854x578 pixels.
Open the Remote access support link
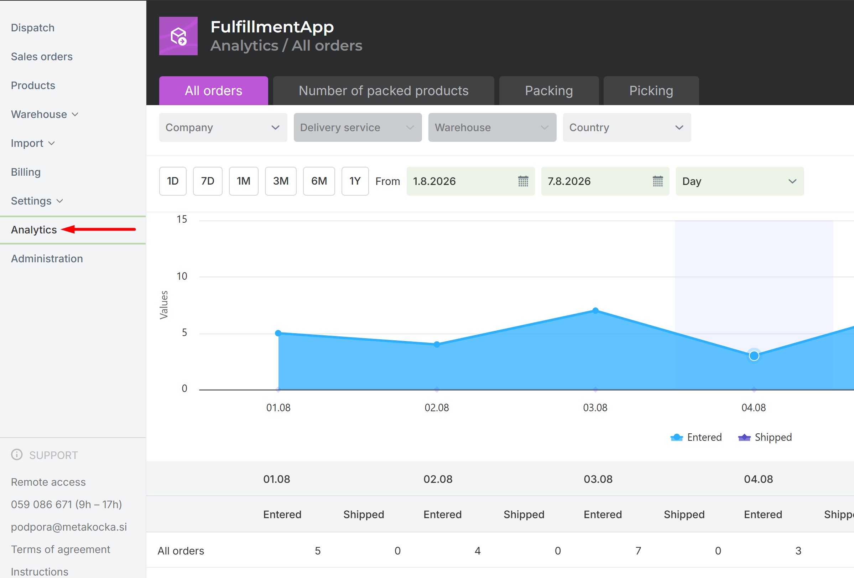tap(48, 482)
